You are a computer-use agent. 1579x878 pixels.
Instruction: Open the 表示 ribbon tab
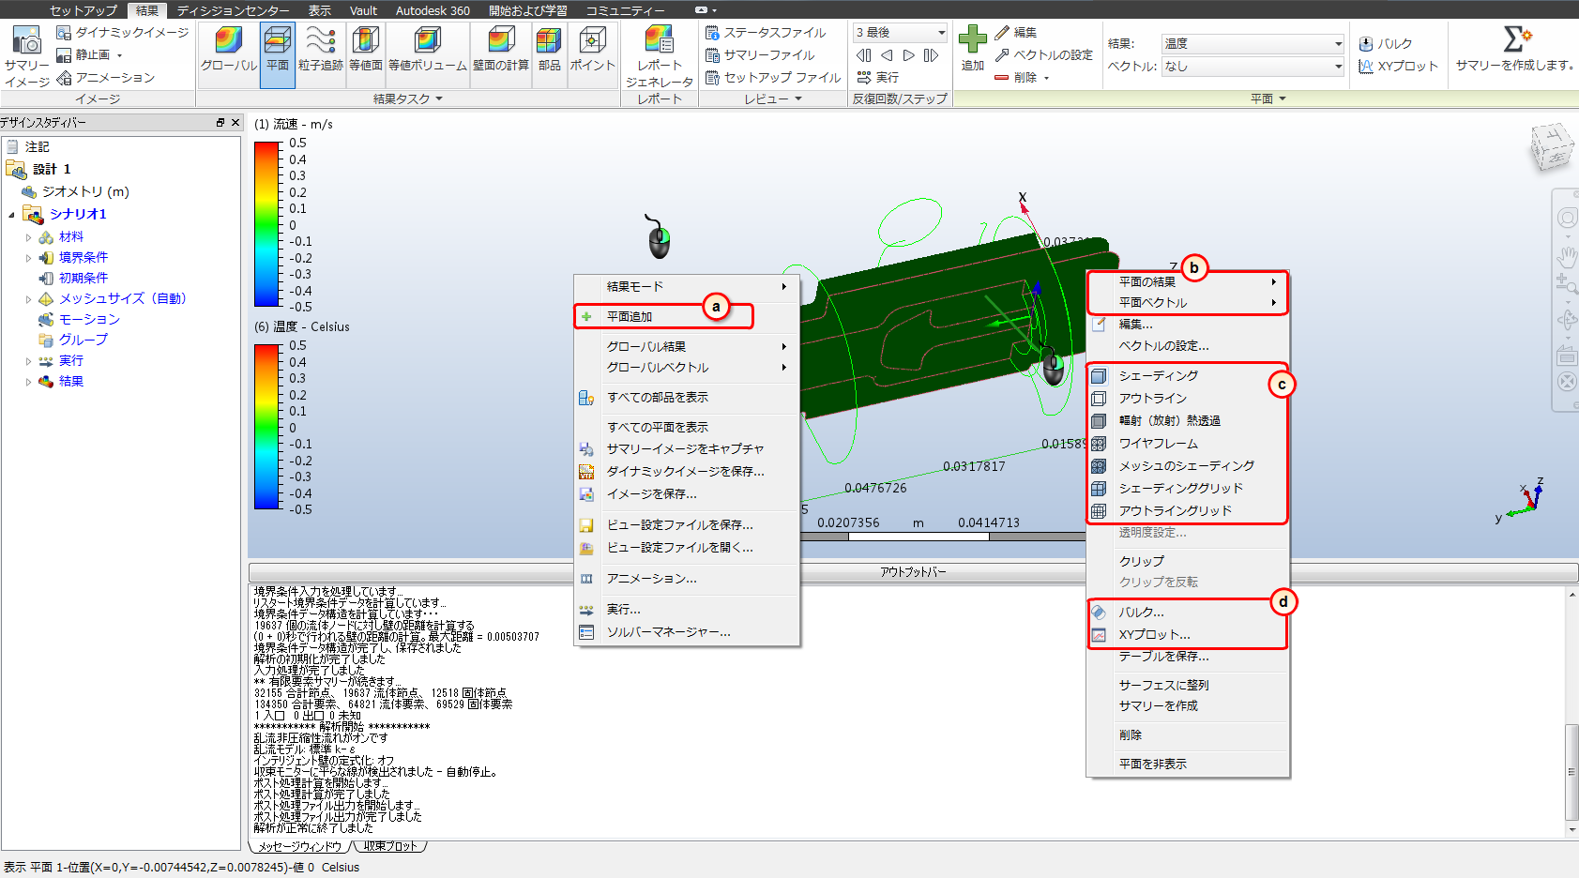[320, 10]
